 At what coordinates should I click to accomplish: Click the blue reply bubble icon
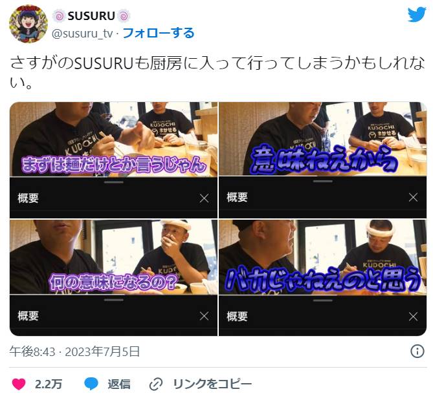click(x=91, y=384)
